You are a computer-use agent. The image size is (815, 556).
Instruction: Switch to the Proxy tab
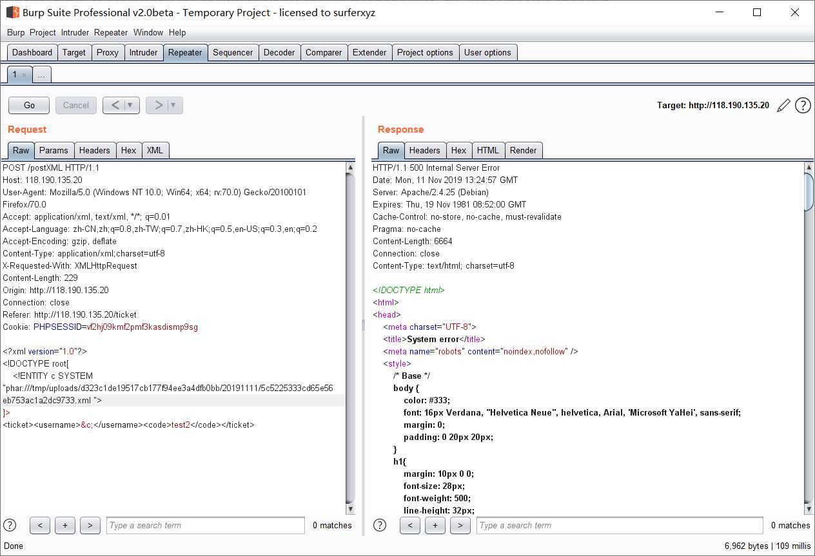108,52
